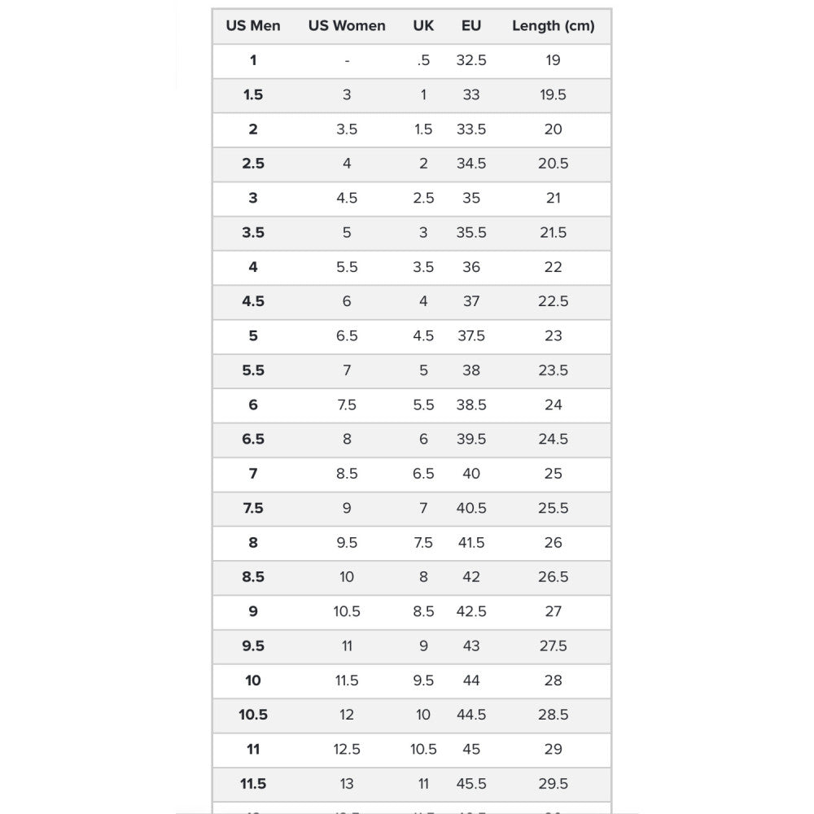This screenshot has width=814, height=814.
Task: Select length 26.5 cm cell
Action: (554, 577)
